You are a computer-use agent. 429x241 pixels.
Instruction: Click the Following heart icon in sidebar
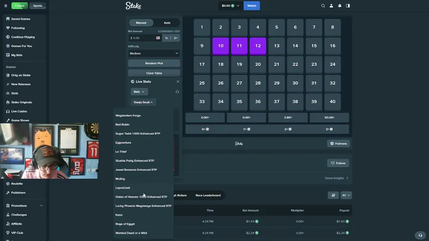[8, 28]
